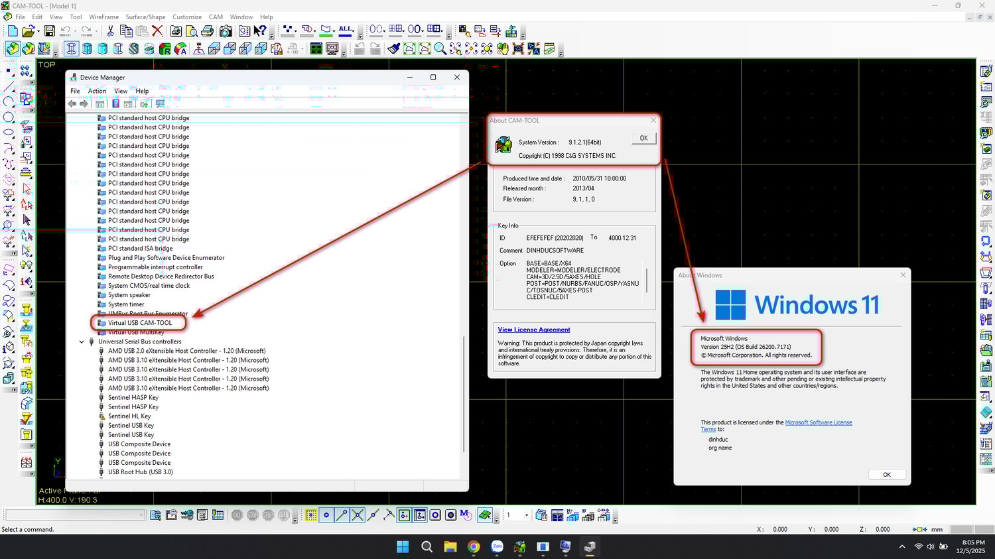Click the magnifying glass zoom icon in view toolbar
The width and height of the screenshot is (995, 559).
[440, 49]
